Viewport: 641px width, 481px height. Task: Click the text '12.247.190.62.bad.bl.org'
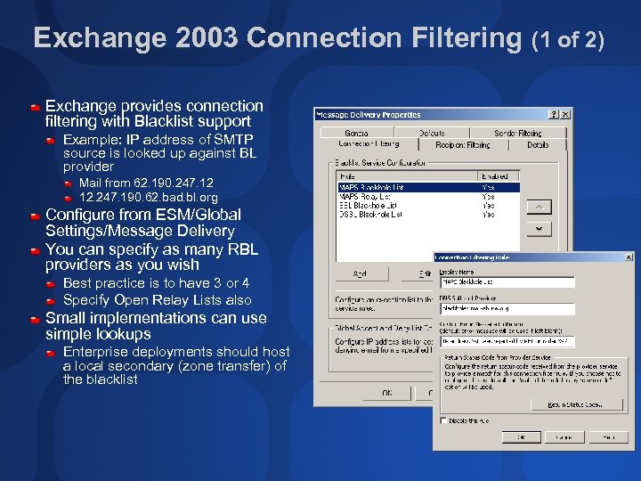(149, 198)
